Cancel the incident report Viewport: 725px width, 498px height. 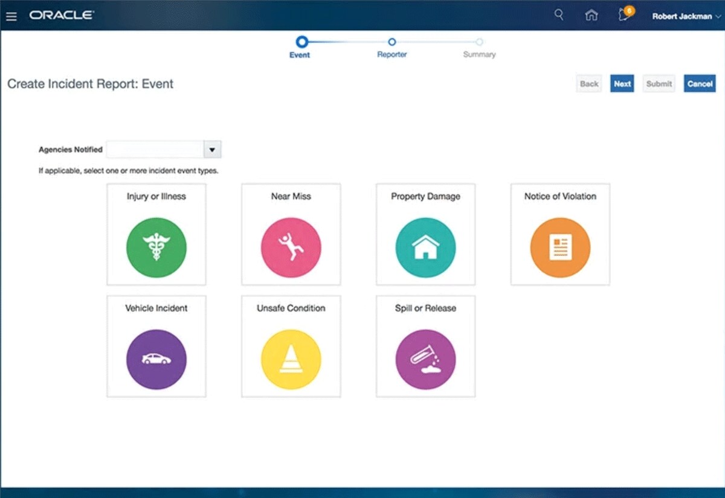(x=700, y=84)
